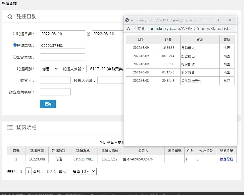Viewport: 244px width, 195px height.
Task: Click the globe icon in popup title bar
Action: [x=127, y=20]
